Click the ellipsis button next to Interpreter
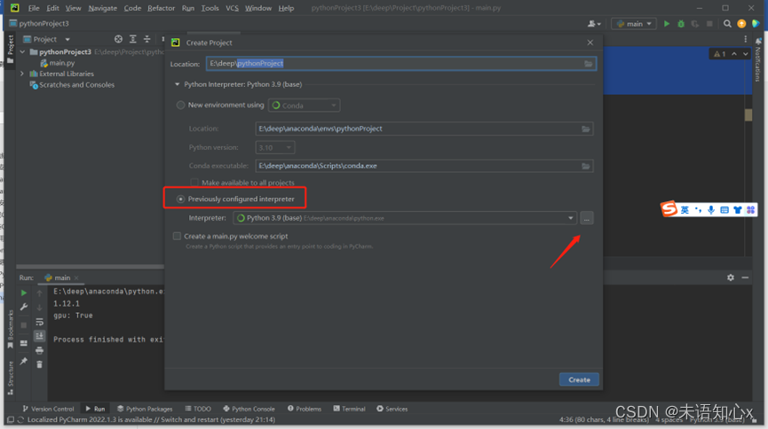 (x=587, y=218)
